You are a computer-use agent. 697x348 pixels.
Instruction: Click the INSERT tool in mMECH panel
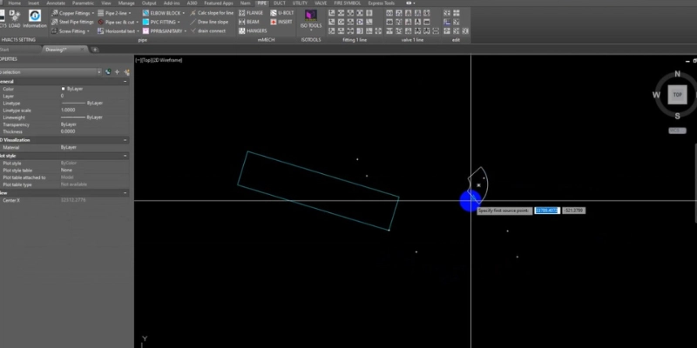tap(281, 22)
